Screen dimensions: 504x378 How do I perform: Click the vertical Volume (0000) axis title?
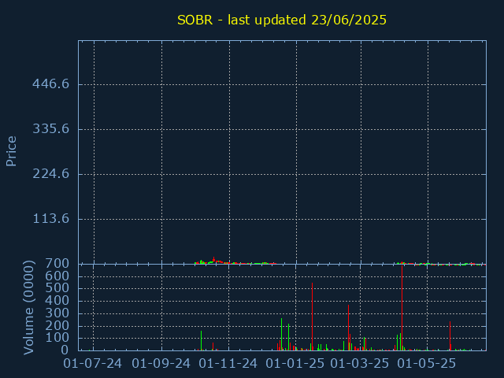(x=28, y=308)
